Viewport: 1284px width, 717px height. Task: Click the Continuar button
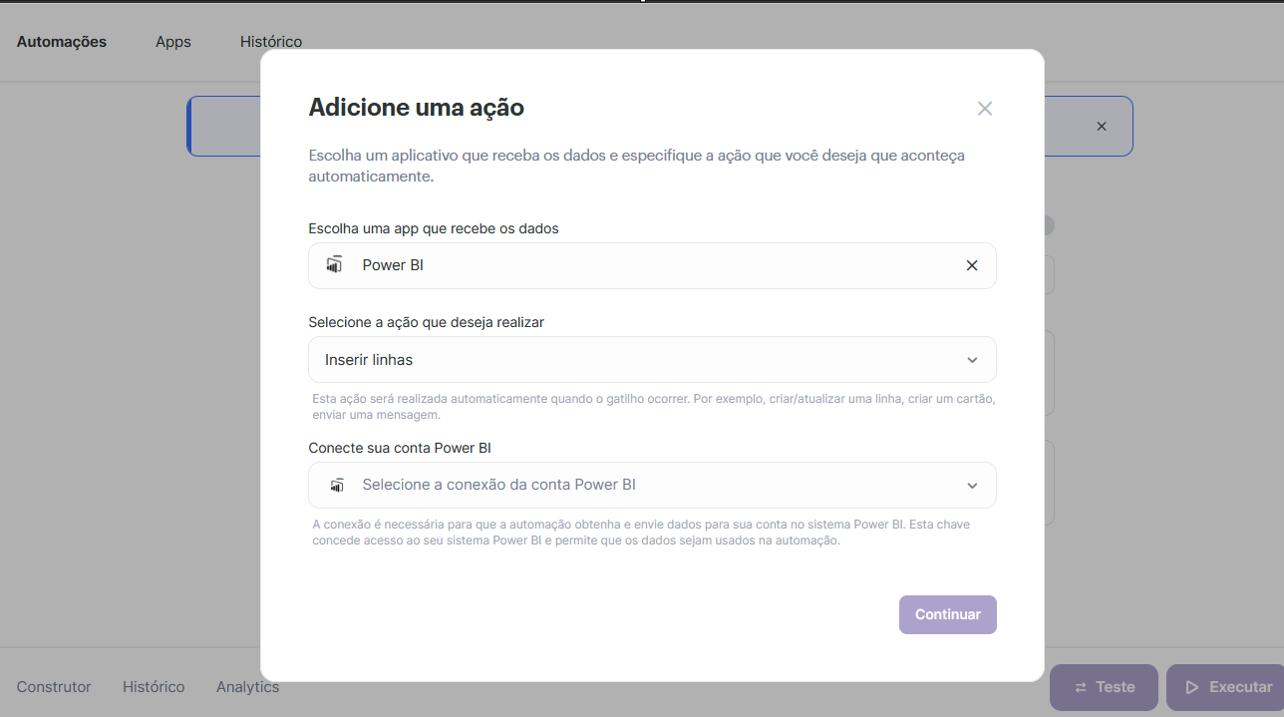948,614
